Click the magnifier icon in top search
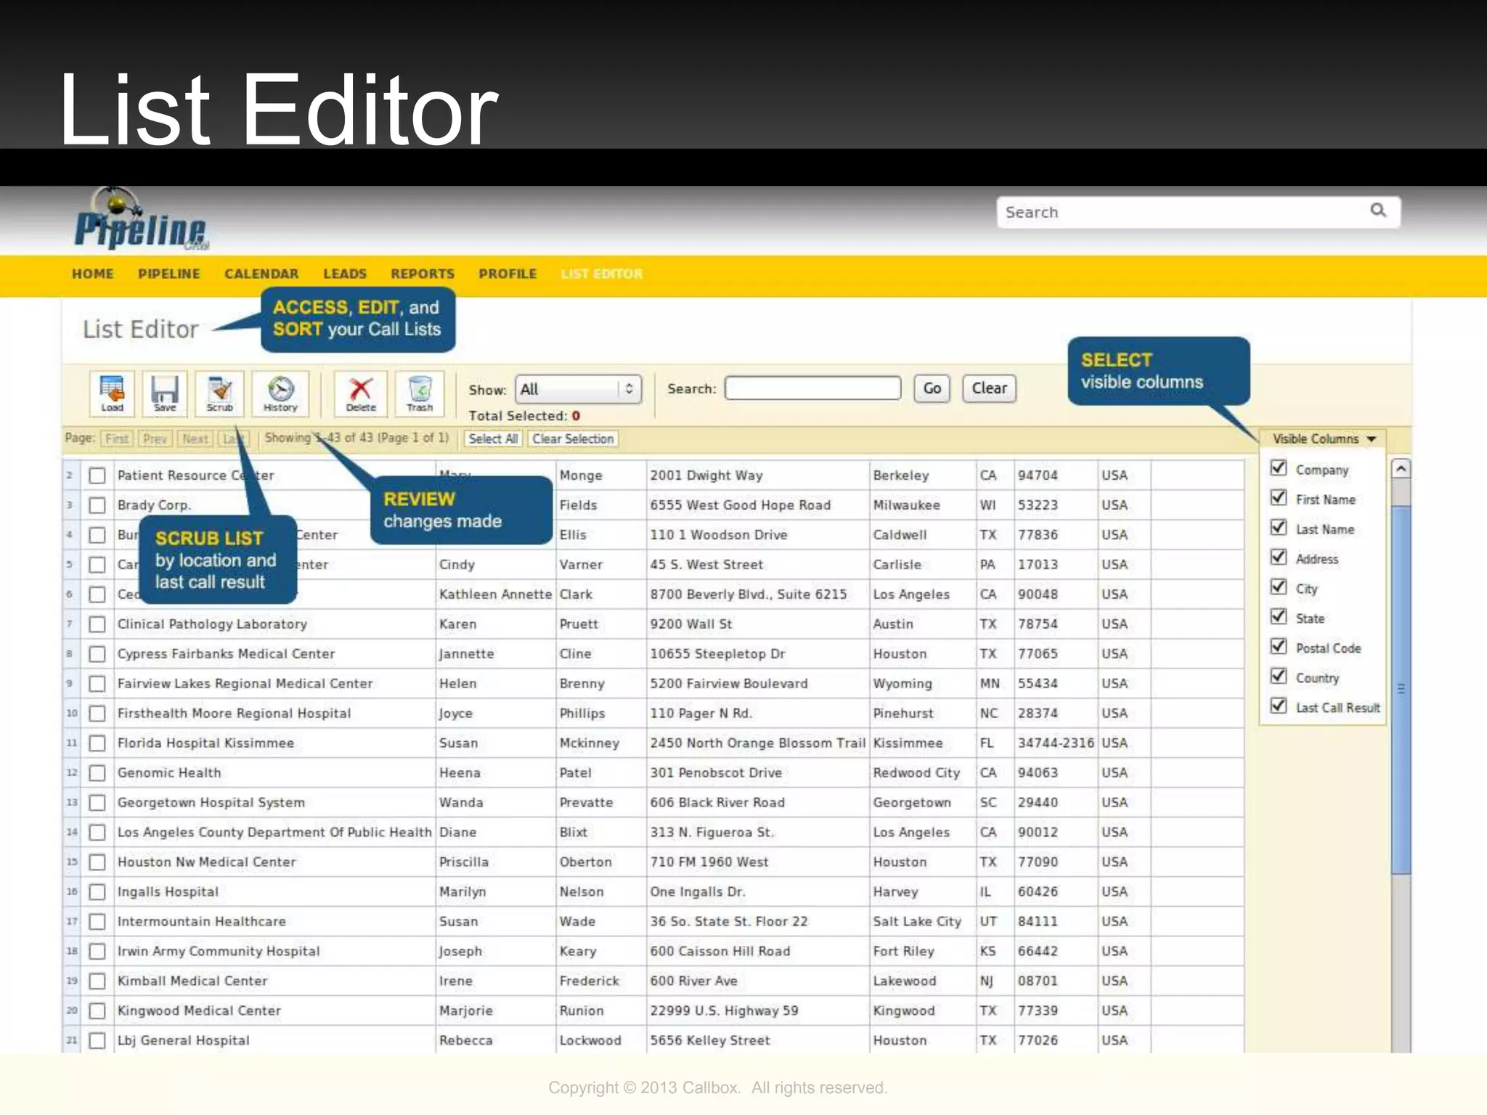 click(1377, 211)
